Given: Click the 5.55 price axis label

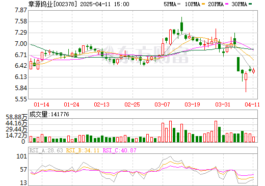Looking at the screenshot, I should [21, 99].
